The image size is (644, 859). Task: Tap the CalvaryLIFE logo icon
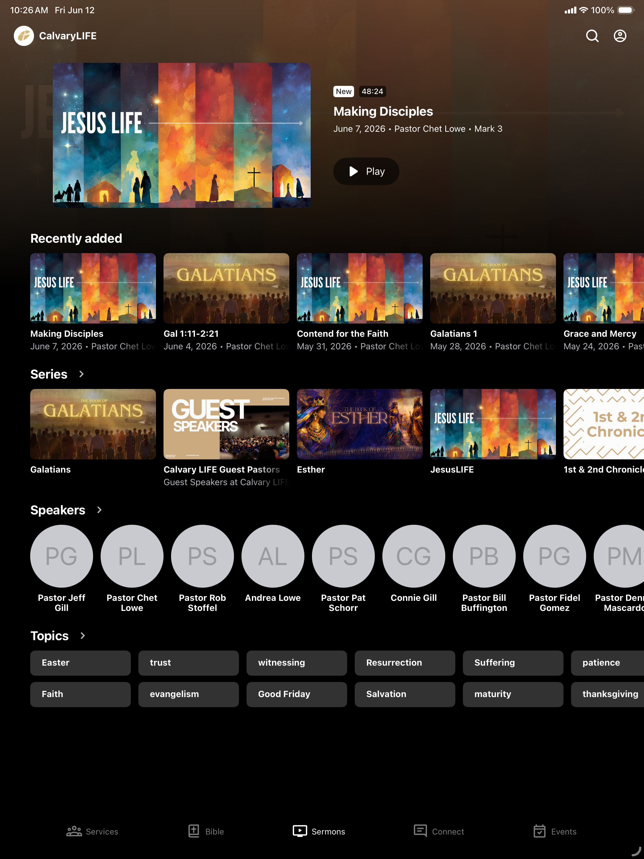24,36
